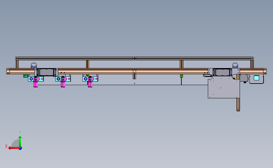The image size is (273, 168).
Task: Click the blue Z axis dot of triad
Action: coord(20,148)
